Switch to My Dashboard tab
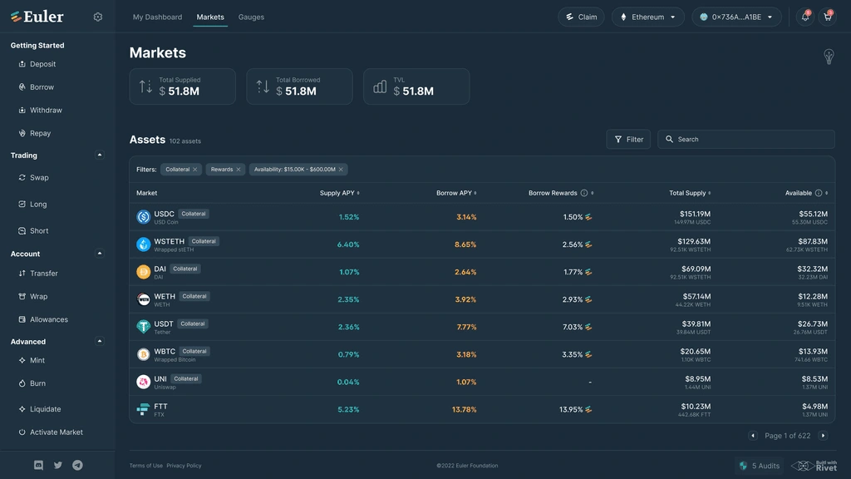This screenshot has width=851, height=479. tap(157, 17)
